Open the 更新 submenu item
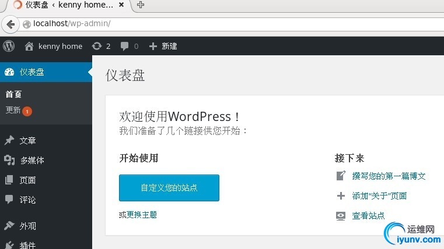Screen dimensions: 444x249 coord(13,110)
